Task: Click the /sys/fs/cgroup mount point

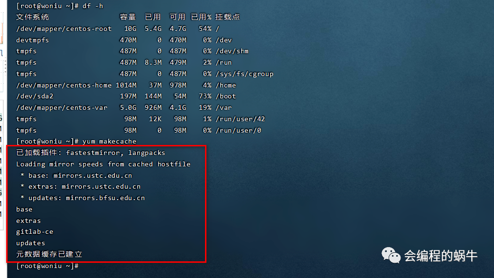Action: (244, 74)
